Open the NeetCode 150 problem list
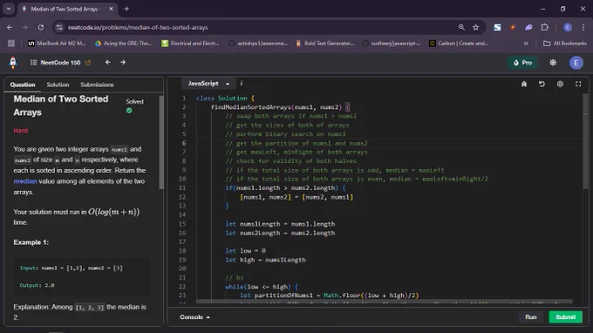The height and width of the screenshot is (333, 593). [55, 63]
